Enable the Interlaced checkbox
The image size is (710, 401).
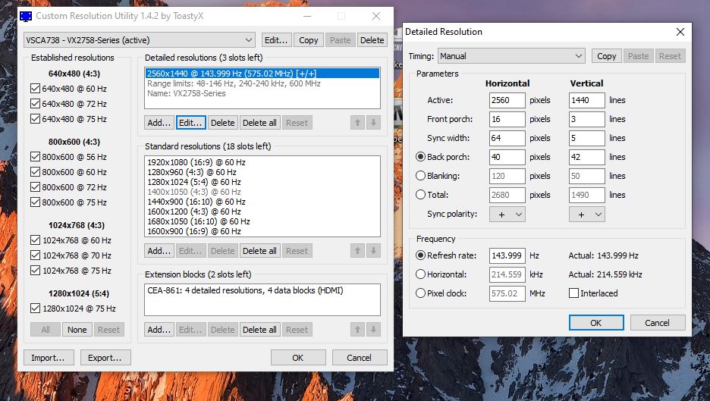pos(573,293)
